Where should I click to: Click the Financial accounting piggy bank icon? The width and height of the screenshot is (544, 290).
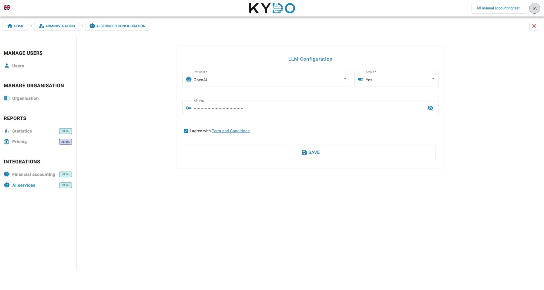[7, 174]
